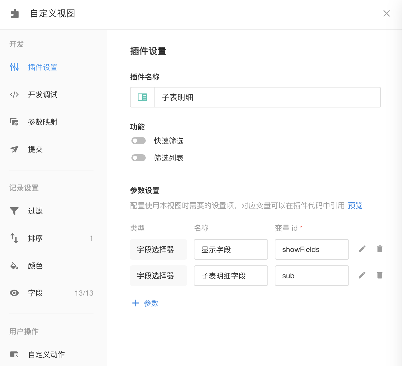
Task: Click the 子表明细字段 name field
Action: pos(231,276)
